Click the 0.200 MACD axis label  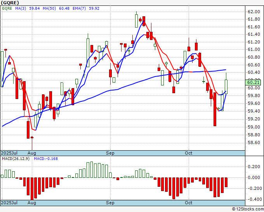pyautogui.click(x=254, y=167)
